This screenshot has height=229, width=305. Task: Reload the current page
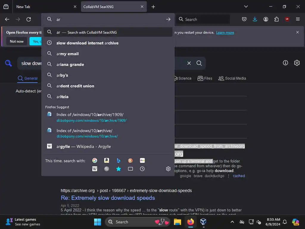[29, 19]
